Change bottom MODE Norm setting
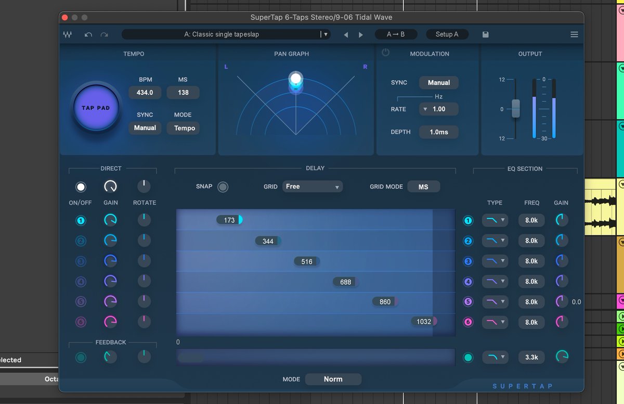The height and width of the screenshot is (404, 624). pos(333,380)
